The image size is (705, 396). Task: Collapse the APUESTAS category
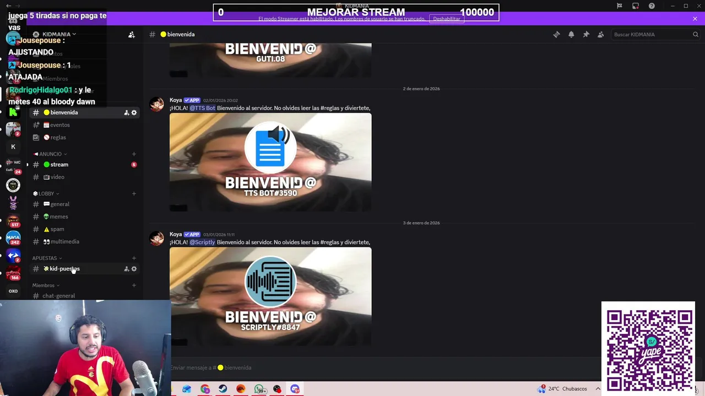[x=47, y=258]
